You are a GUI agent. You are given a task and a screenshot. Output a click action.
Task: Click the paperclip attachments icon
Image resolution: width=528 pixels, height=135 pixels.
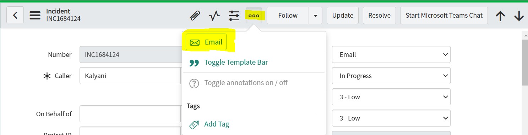tap(195, 16)
